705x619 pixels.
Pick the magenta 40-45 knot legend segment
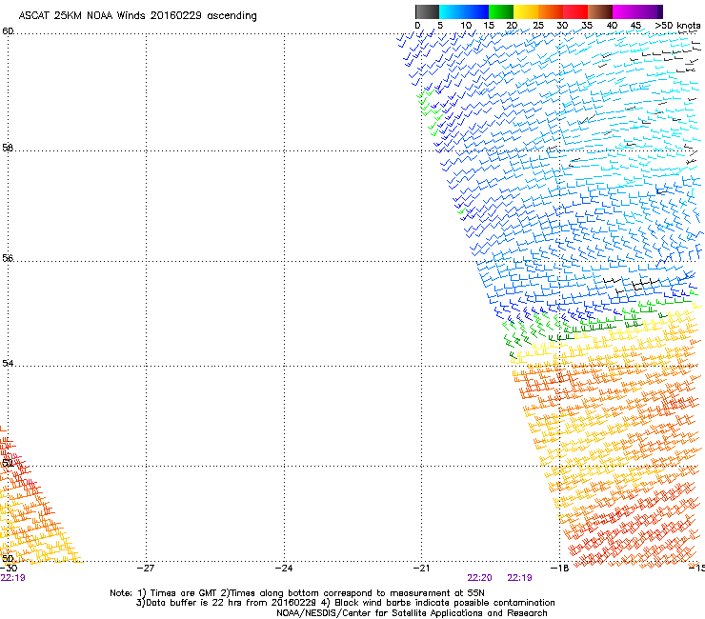tap(625, 11)
